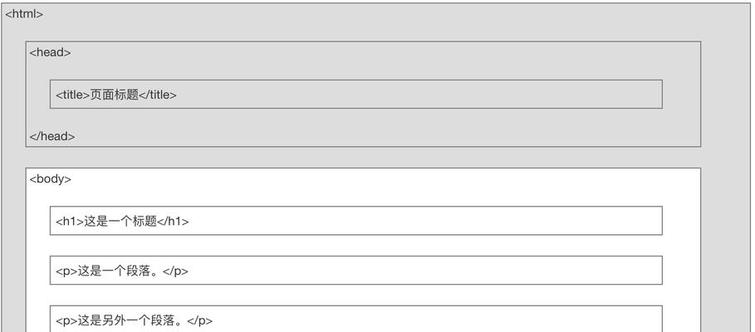Click the </head> closing tag label

pos(52,136)
